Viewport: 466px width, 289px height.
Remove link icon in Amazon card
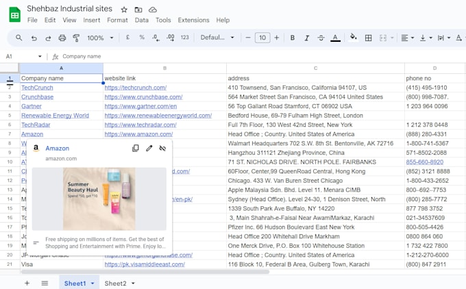point(162,148)
